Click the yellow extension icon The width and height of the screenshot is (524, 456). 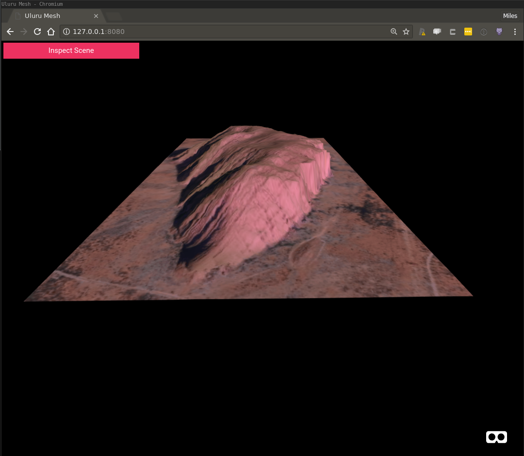tap(468, 32)
